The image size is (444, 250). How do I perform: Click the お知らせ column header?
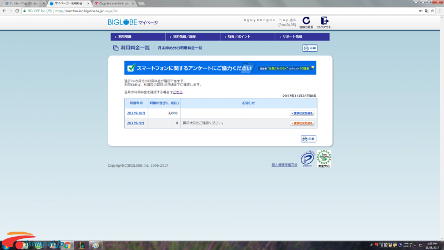tap(249, 103)
